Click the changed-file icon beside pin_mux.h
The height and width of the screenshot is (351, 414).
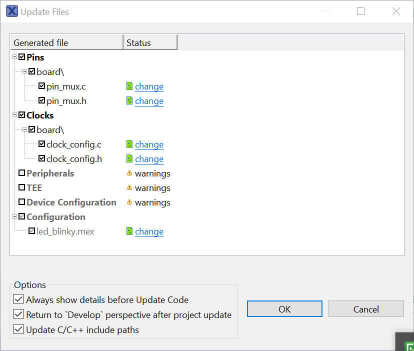point(129,101)
